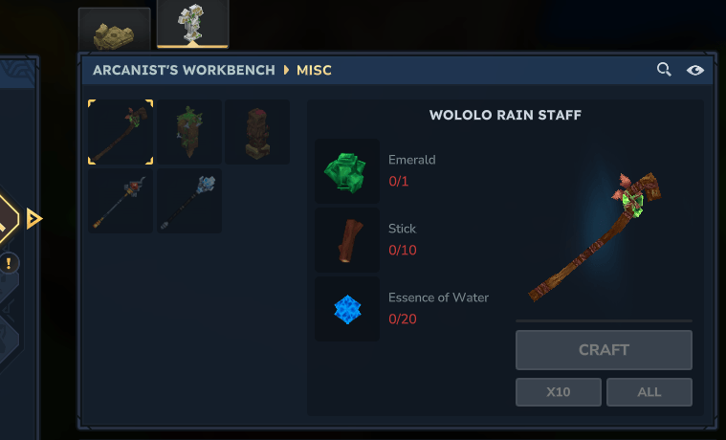
Task: Click the Emerald ingredient icon
Action: pos(347,171)
